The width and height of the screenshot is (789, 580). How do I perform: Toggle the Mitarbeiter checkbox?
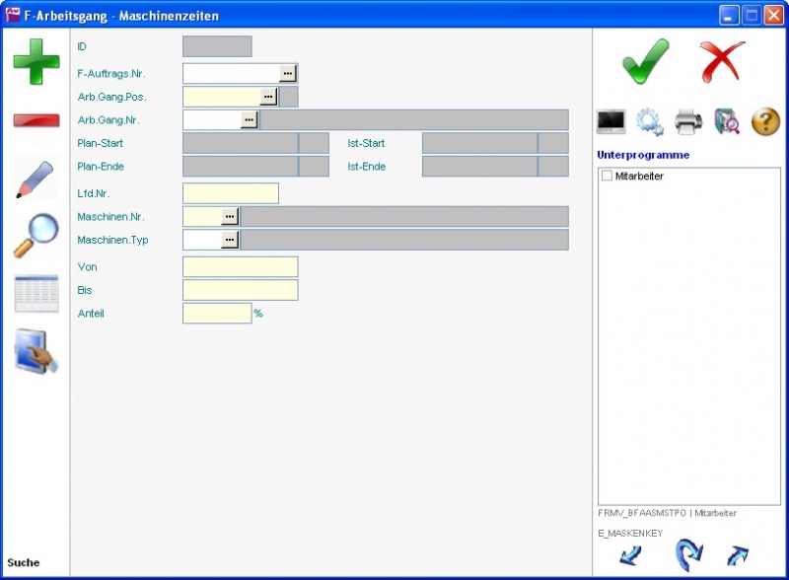coord(608,176)
